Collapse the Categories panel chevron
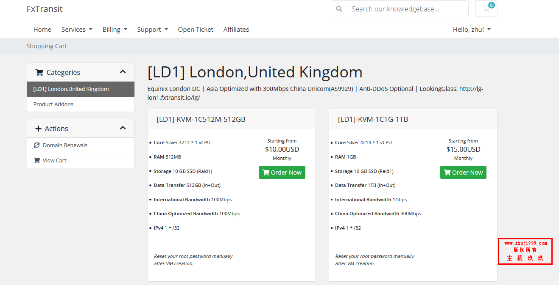The image size is (559, 285). pyautogui.click(x=123, y=72)
